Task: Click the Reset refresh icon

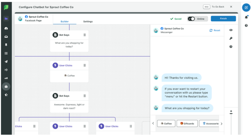Action: point(211,30)
